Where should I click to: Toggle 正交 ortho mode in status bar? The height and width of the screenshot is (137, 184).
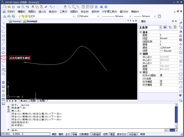pos(68,134)
